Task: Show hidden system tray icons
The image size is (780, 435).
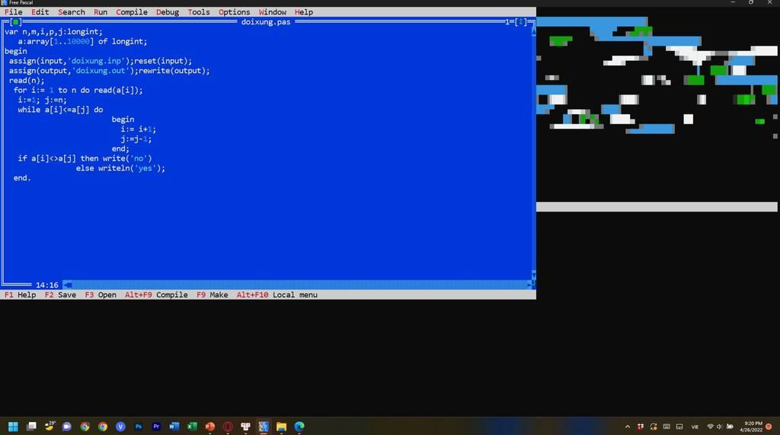Action: pyautogui.click(x=628, y=427)
